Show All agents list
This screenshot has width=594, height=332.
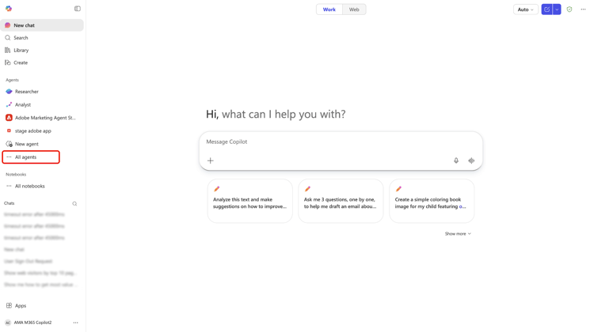click(x=31, y=157)
